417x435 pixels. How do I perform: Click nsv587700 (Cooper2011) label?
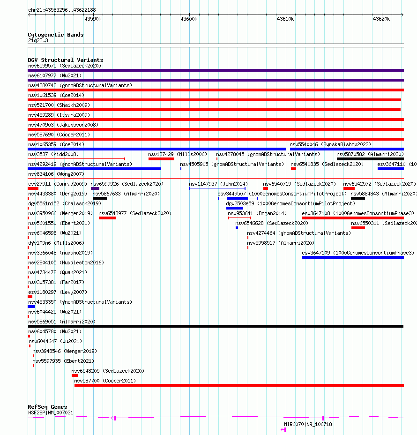click(x=105, y=381)
